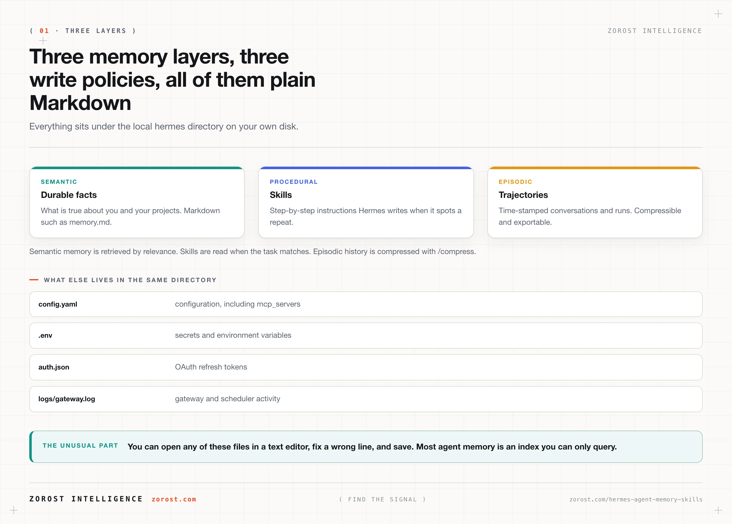Click the 'Durable facts' heading
Screen dimensions: 732x524
click(69, 195)
